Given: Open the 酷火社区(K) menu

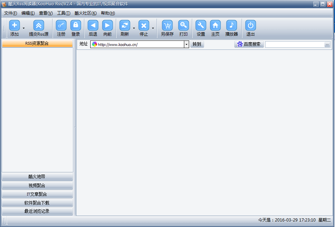Looking at the screenshot, I should [x=85, y=13].
